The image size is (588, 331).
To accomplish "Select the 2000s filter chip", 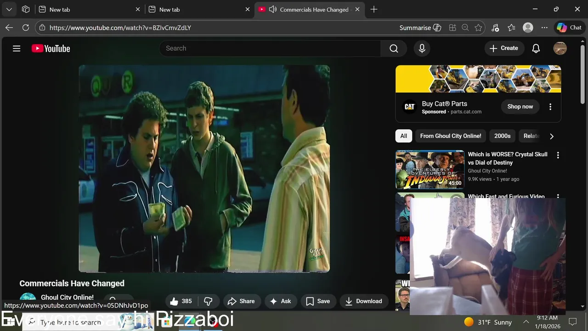I will [x=502, y=136].
